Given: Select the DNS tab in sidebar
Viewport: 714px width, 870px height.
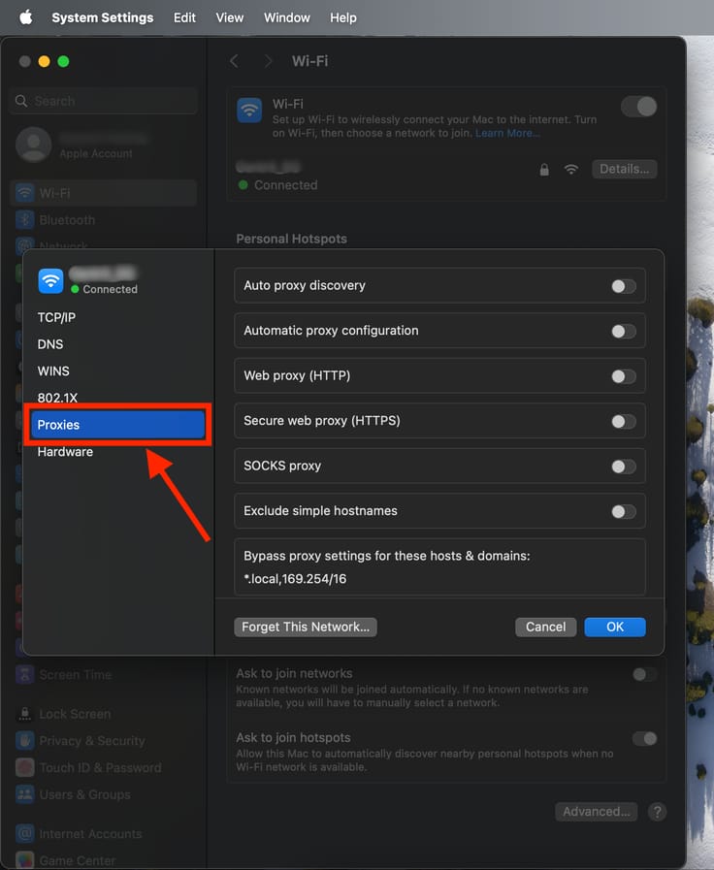Looking at the screenshot, I should point(50,344).
